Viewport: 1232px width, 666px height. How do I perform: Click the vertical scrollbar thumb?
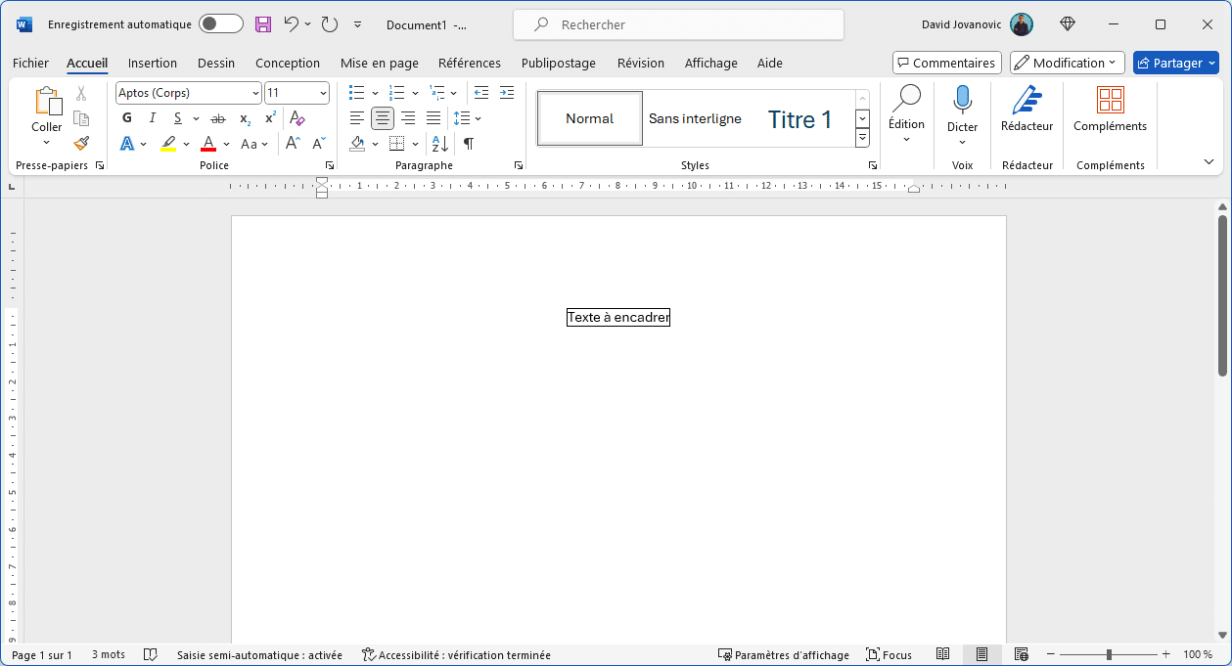pyautogui.click(x=1222, y=295)
